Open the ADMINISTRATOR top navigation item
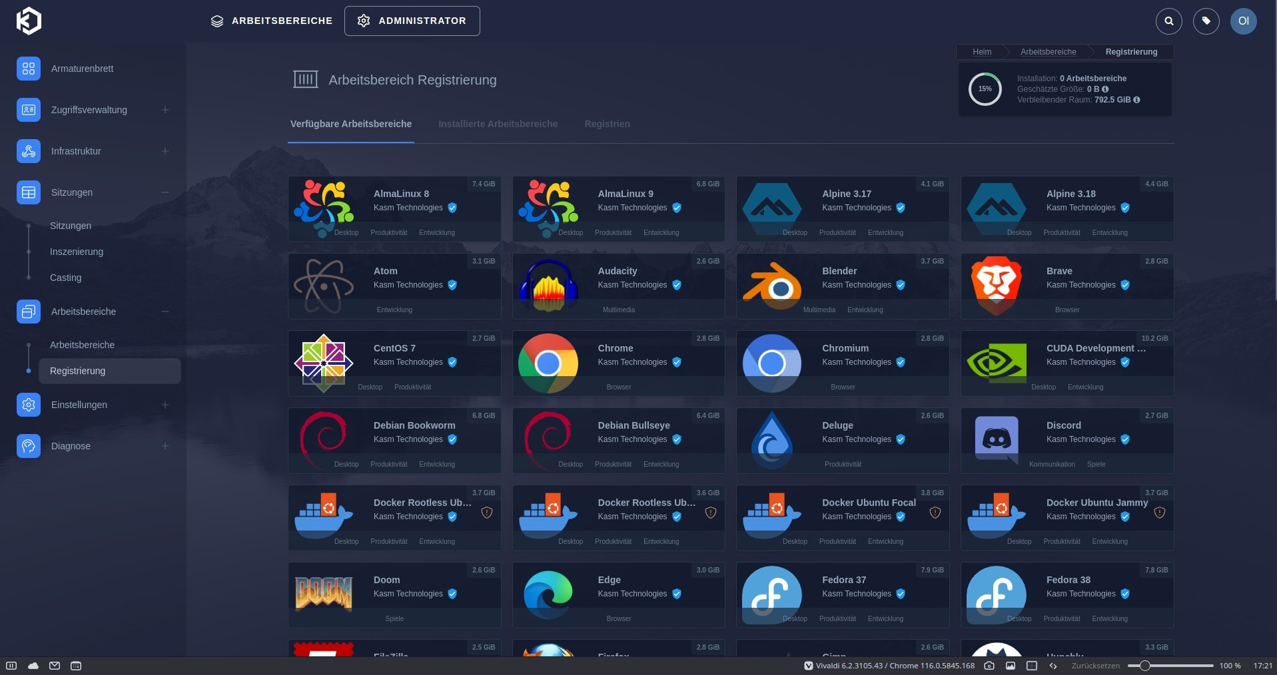 [412, 21]
